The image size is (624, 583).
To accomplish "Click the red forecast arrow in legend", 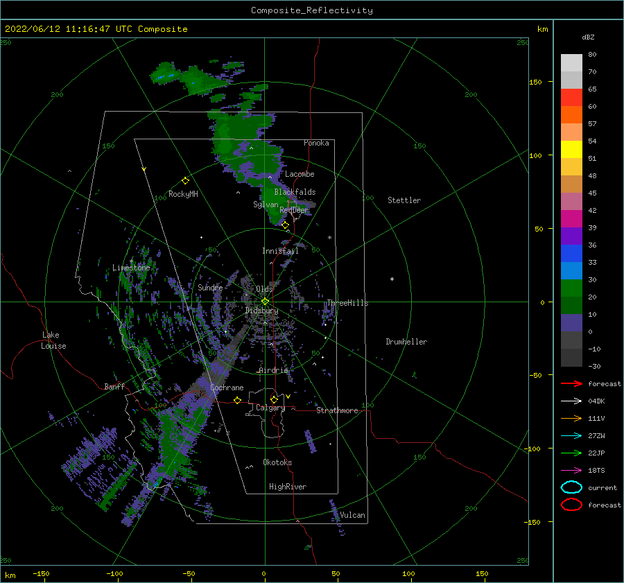I will (571, 383).
